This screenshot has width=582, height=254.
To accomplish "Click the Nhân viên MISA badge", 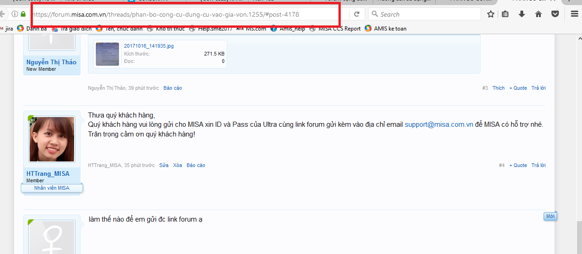I will coord(52,188).
